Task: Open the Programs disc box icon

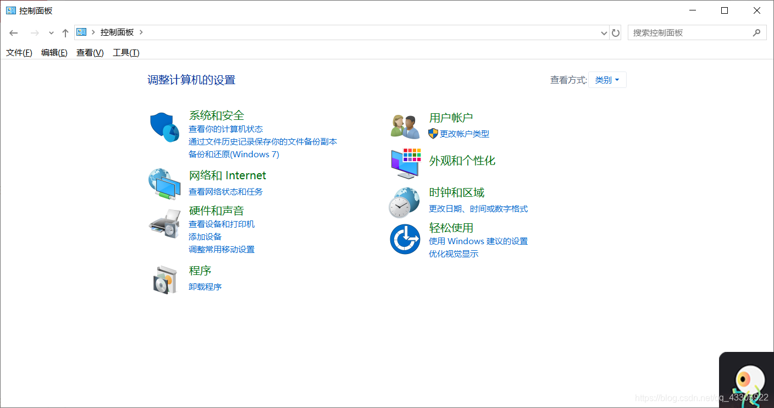Action: point(165,279)
